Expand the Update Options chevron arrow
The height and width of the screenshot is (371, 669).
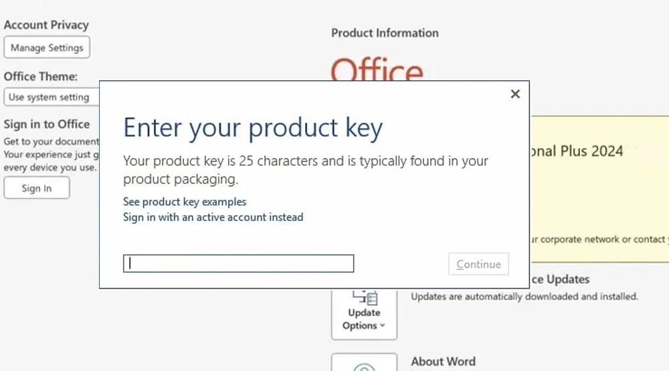click(383, 326)
